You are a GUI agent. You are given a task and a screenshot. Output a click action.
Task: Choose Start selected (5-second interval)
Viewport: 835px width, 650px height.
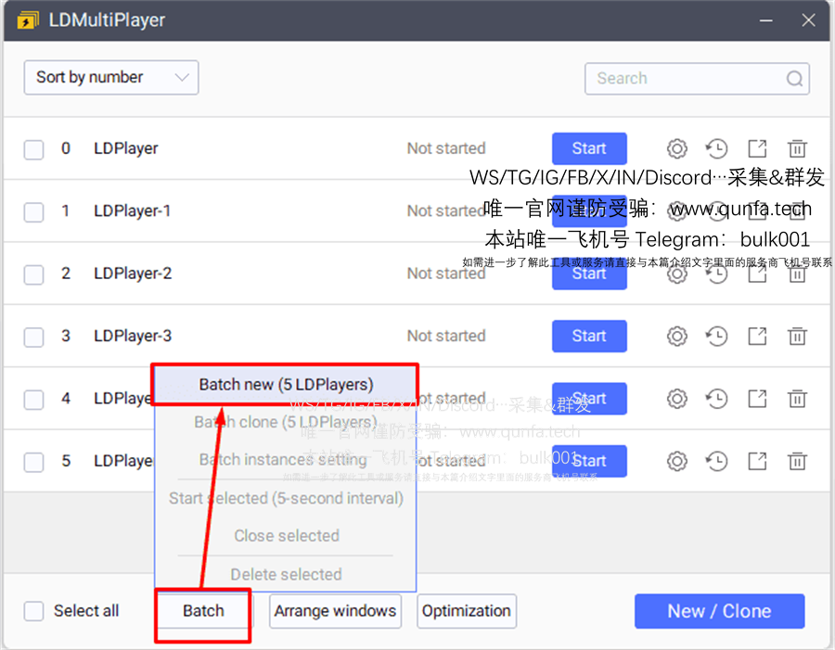click(286, 498)
